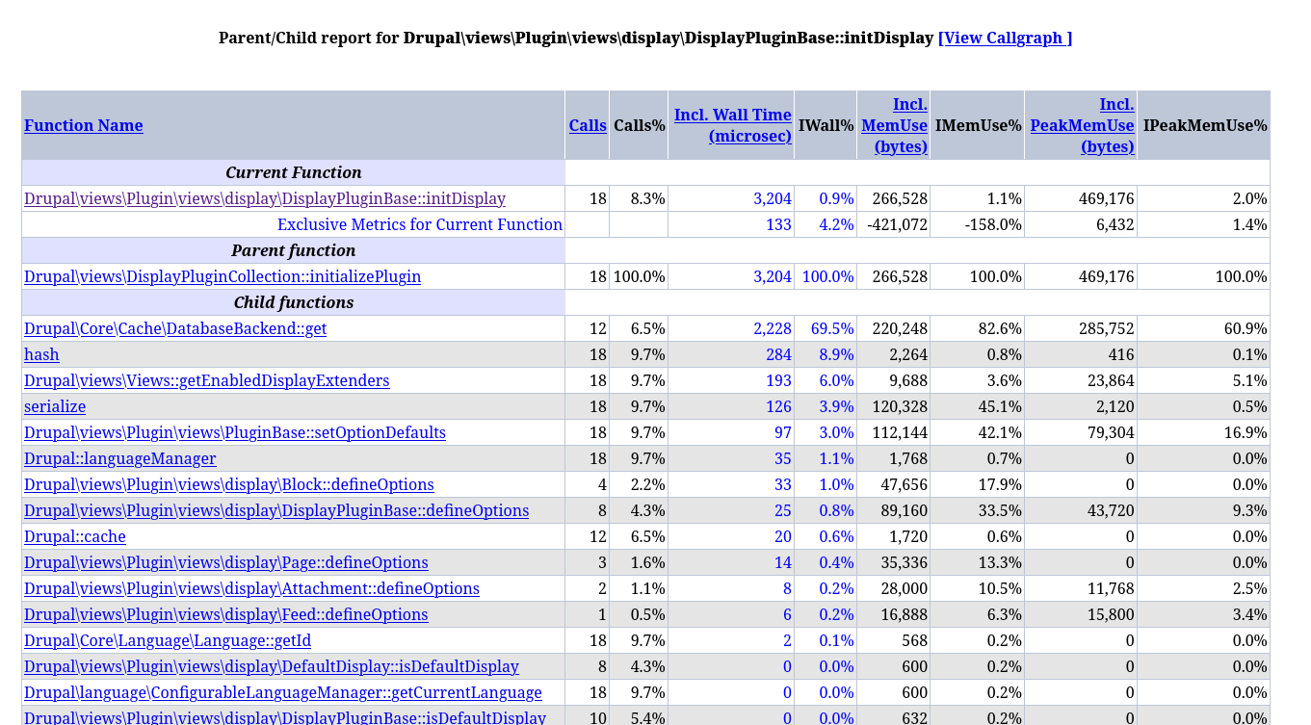Select the 11,768 peak memory value
This screenshot has height=725, width=1311.
[x=1111, y=588]
